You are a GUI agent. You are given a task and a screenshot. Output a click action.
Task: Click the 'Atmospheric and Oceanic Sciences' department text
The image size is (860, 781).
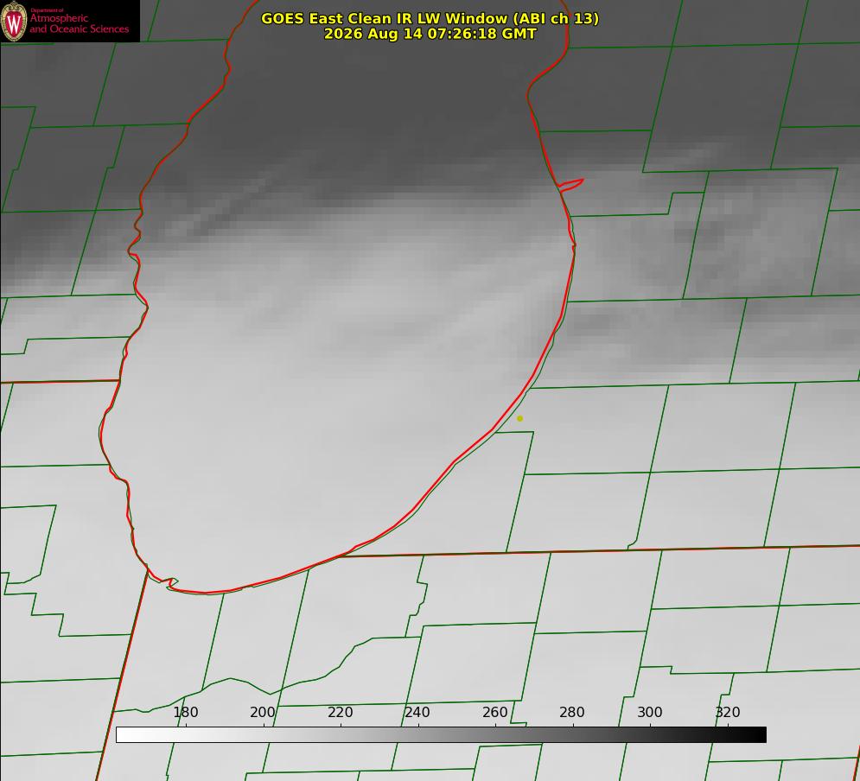[79, 23]
